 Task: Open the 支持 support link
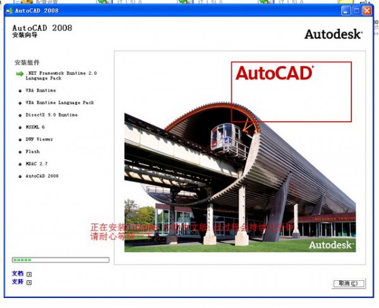click(17, 282)
